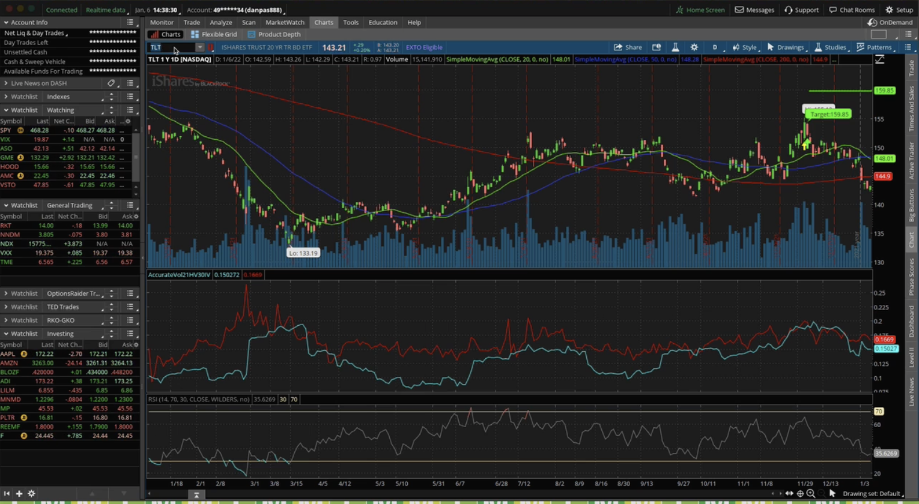Switch to the Trade tab
Image resolution: width=919 pixels, height=504 pixels.
192,22
